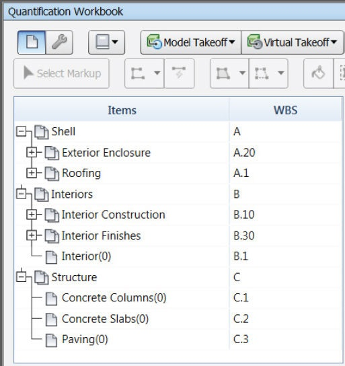The image size is (345, 366).
Task: Select the Interiors item
Action: pyautogui.click(x=72, y=194)
